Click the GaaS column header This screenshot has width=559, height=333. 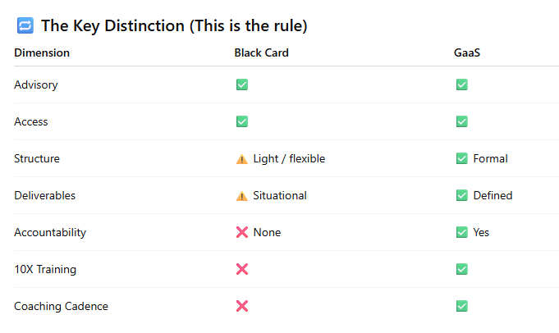click(467, 53)
